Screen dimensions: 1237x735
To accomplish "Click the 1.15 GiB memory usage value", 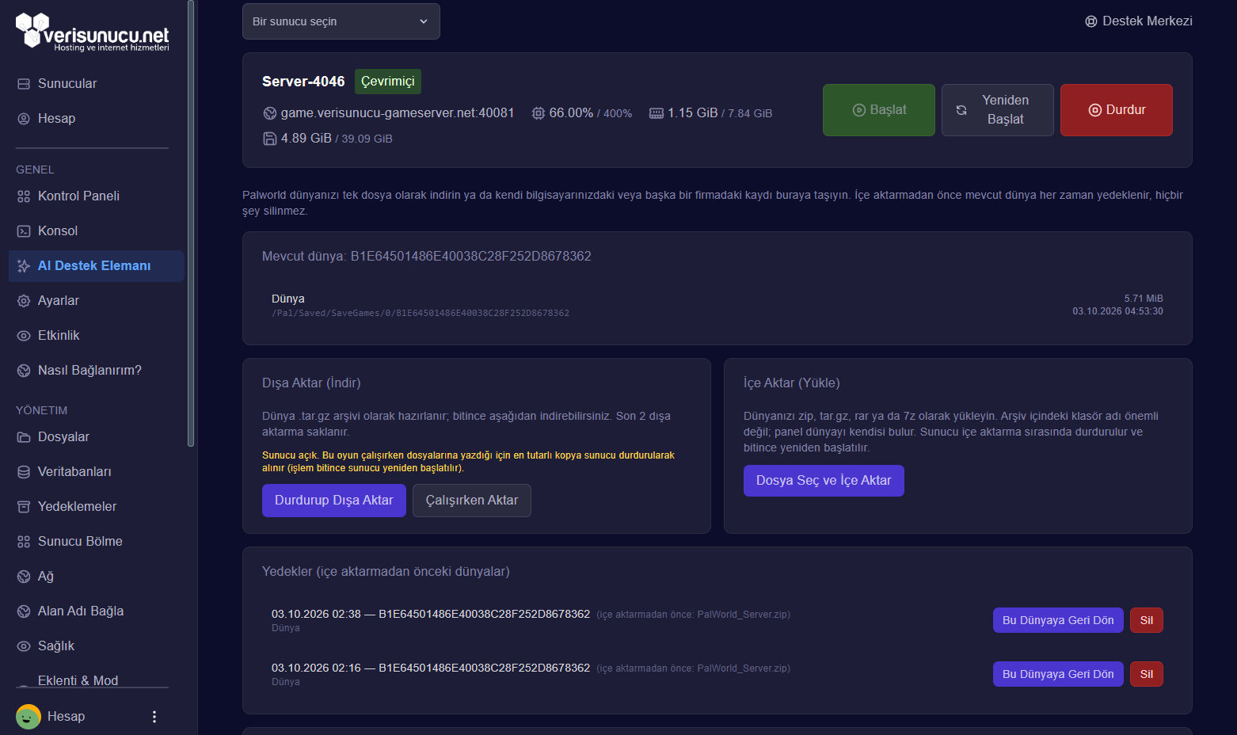I will (x=692, y=113).
